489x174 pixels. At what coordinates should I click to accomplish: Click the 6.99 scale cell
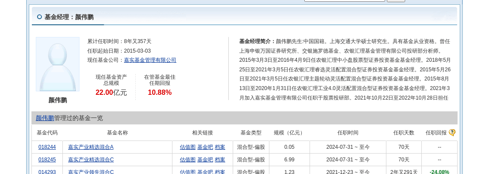[x=289, y=160]
